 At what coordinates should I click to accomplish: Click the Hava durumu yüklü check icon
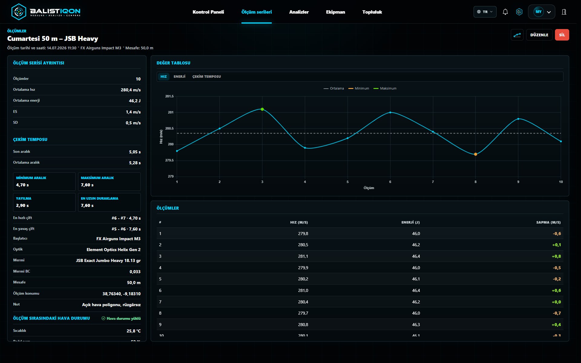[x=103, y=318]
